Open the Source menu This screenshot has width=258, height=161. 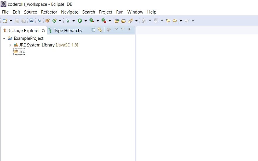pyautogui.click(x=31, y=12)
